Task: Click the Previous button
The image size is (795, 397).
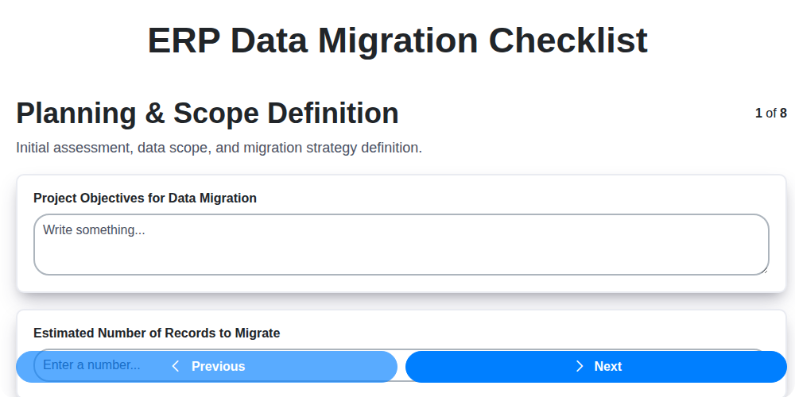Action: coord(207,367)
